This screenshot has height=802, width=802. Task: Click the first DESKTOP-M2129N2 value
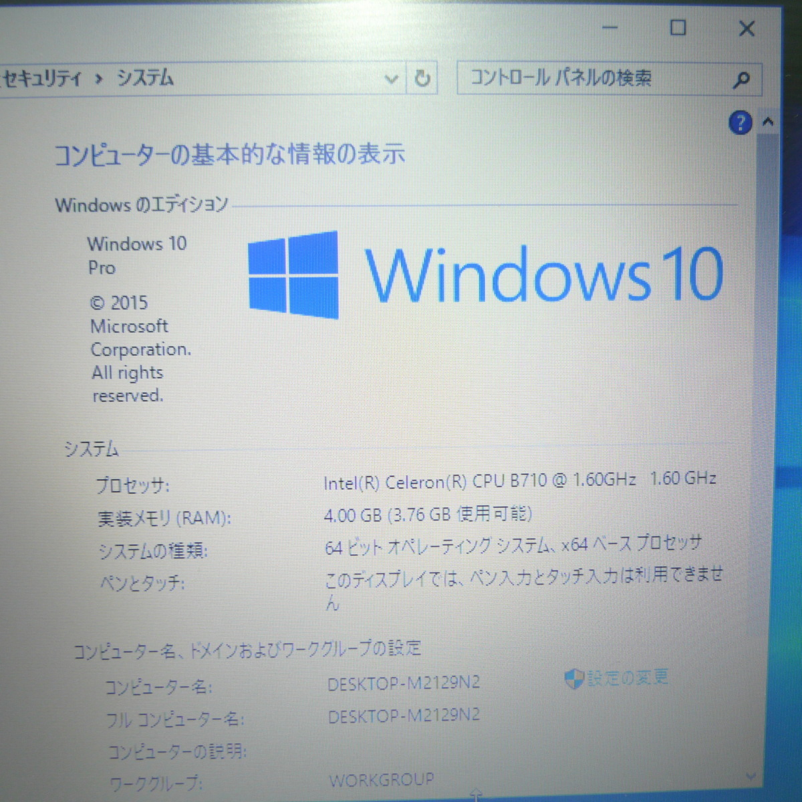(x=404, y=684)
